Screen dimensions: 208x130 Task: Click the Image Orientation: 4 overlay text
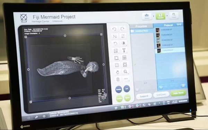[x=32, y=34]
